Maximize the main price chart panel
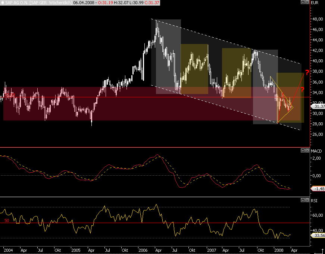325x254 pixels. click(302, 2)
